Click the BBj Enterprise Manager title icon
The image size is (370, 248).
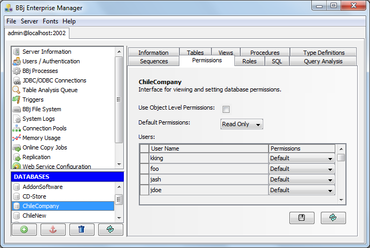pos(9,8)
